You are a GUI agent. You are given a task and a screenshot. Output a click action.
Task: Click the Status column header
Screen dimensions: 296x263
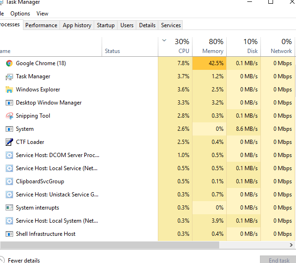pyautogui.click(x=130, y=47)
